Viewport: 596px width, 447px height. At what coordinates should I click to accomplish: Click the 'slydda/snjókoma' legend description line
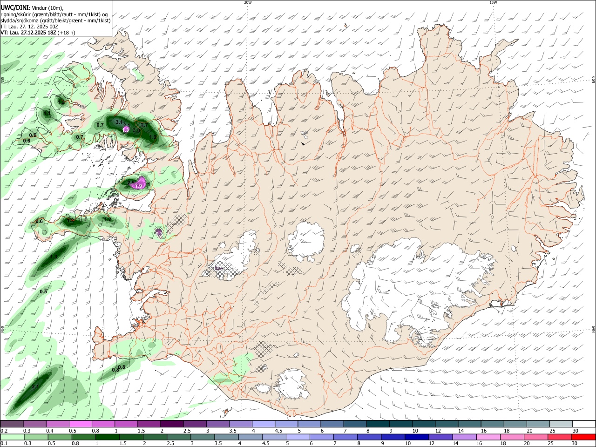(x=55, y=20)
